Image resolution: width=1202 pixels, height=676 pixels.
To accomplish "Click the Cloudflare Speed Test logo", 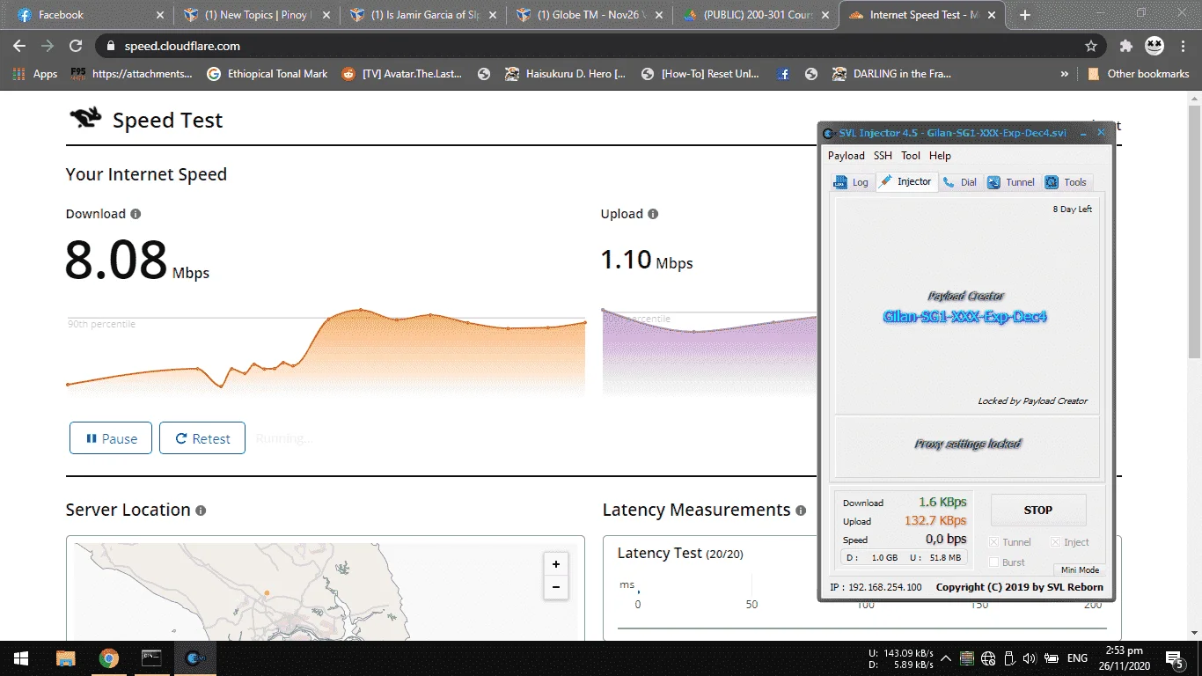I will (x=86, y=119).
